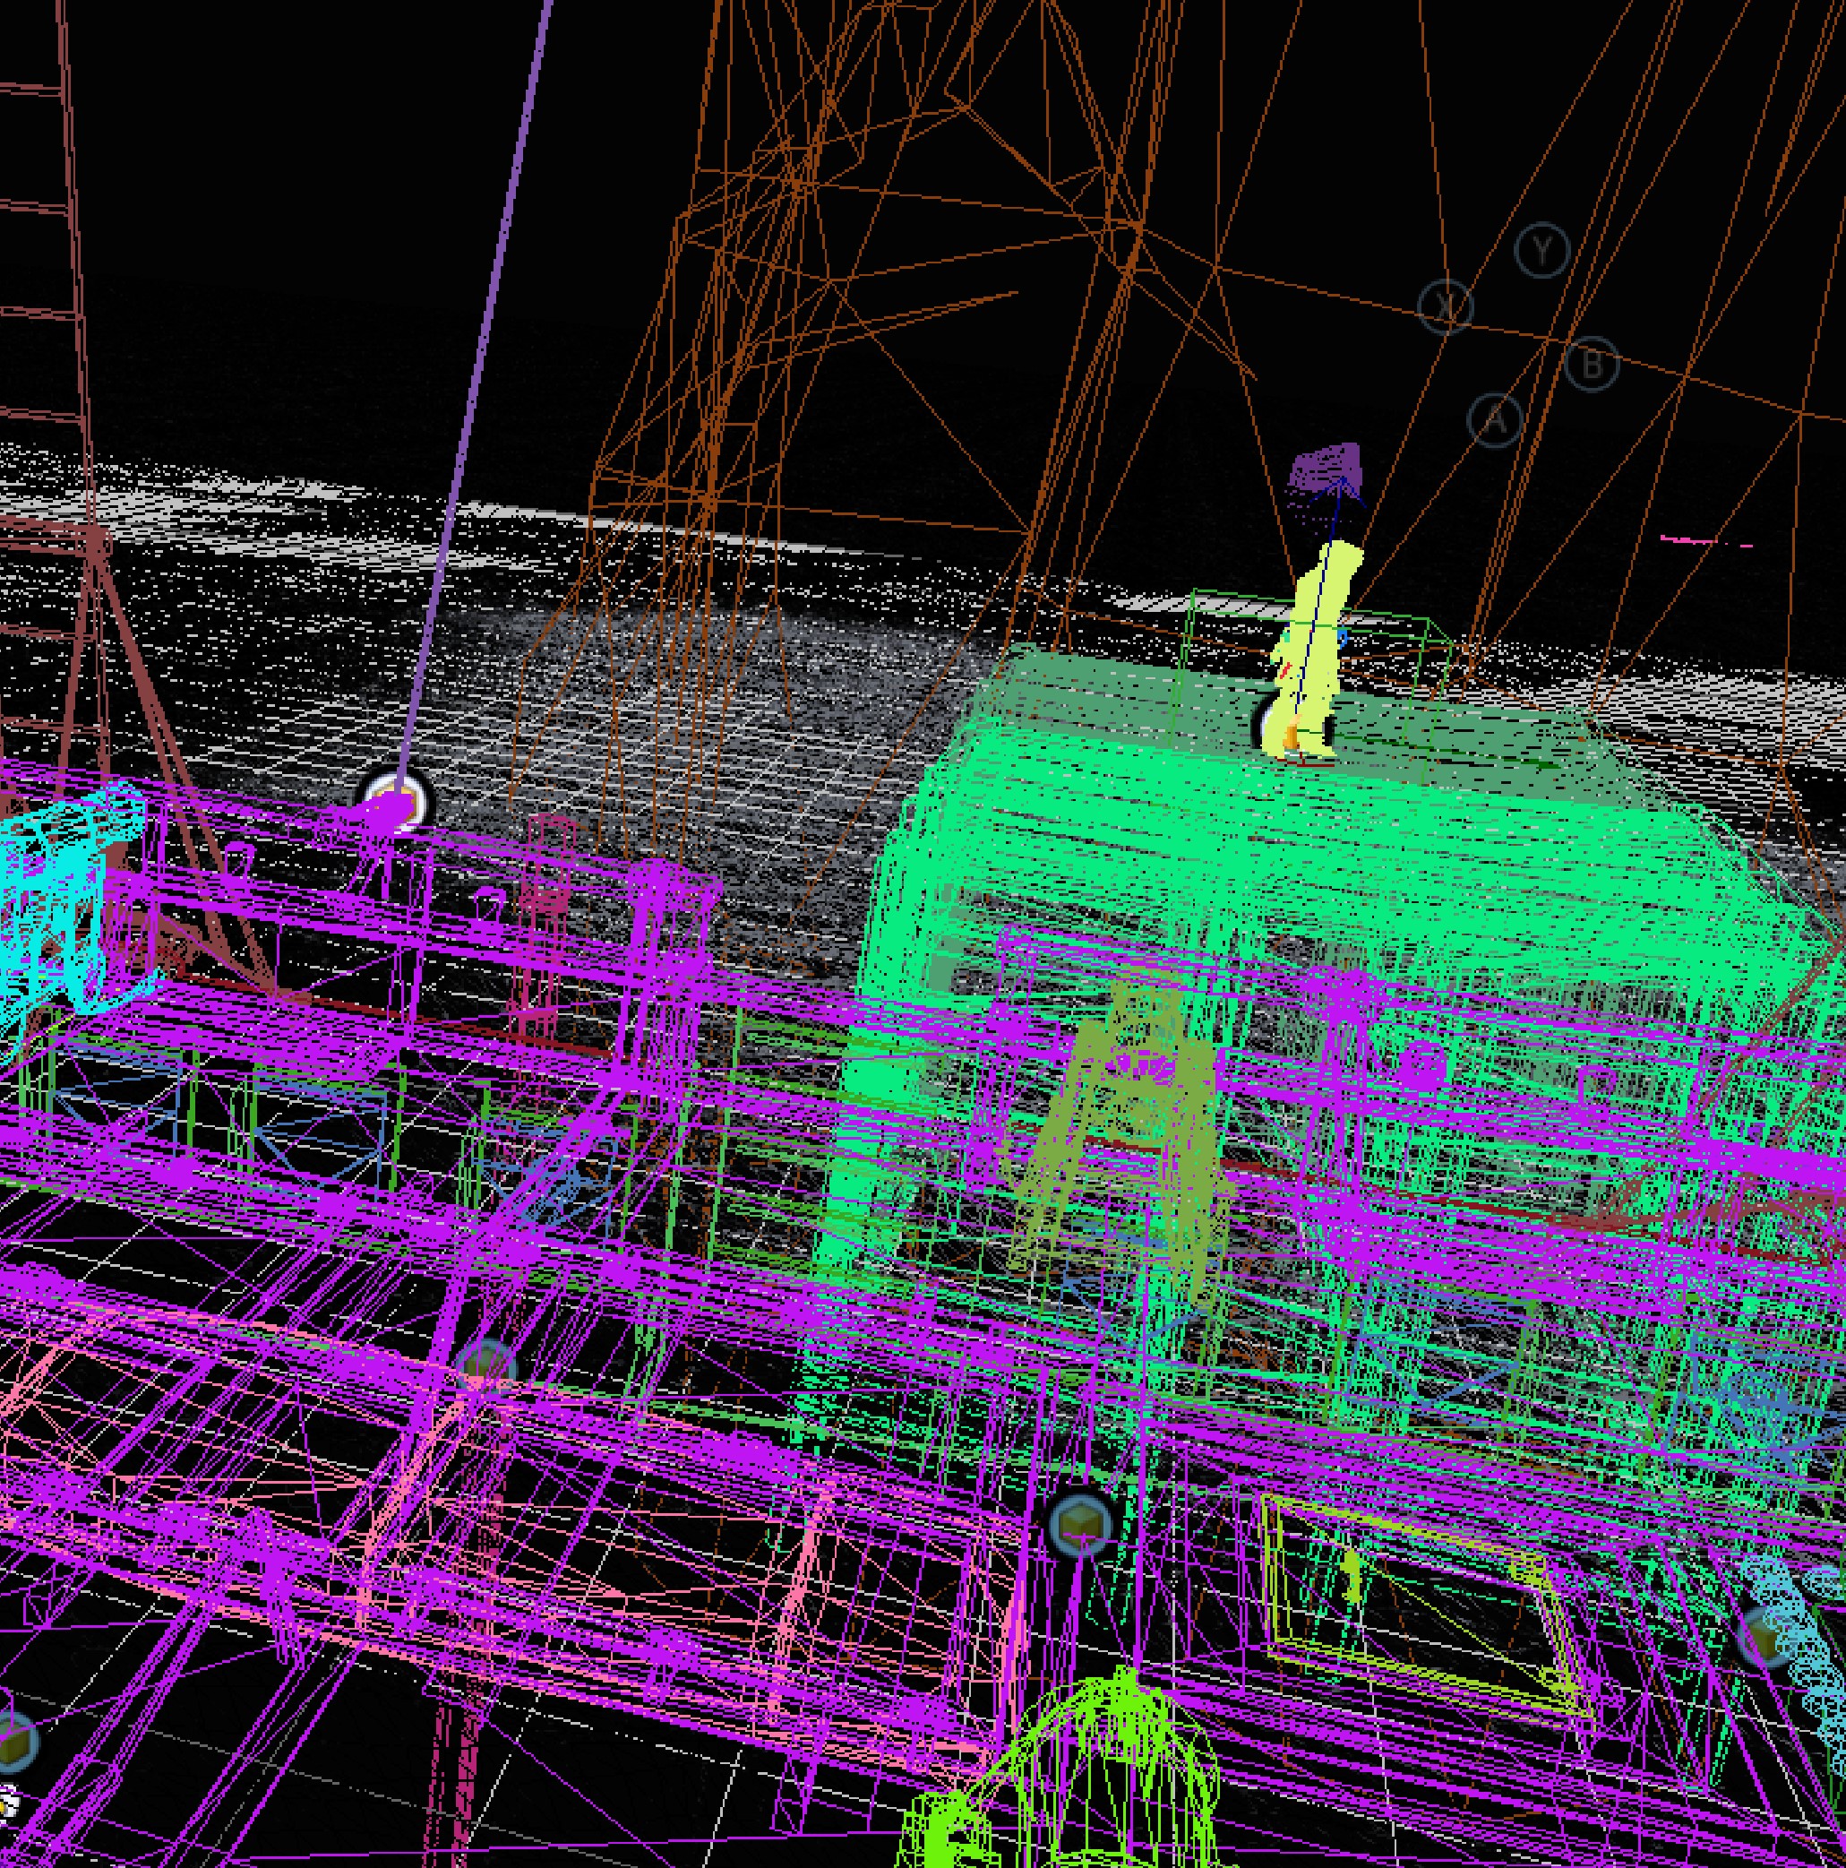Screen dimensions: 1846x1868
Task: Click cube gizmo icon on left purple beam
Action: [x=485, y=1364]
